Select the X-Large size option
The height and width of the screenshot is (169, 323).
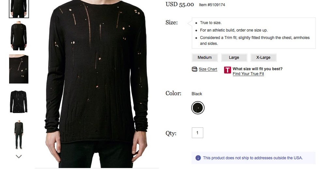click(x=264, y=58)
